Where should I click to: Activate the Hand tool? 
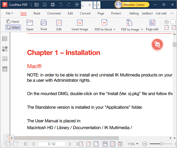click(x=13, y=21)
